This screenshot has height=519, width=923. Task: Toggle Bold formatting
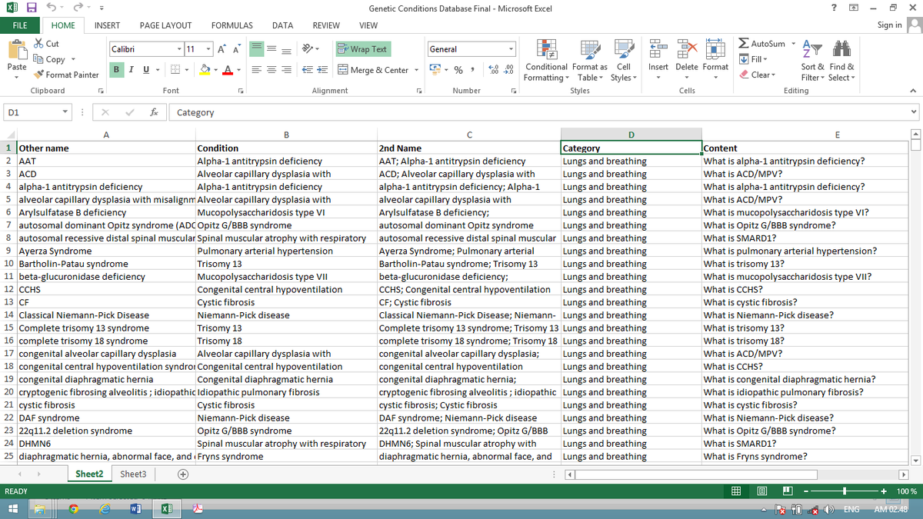coord(118,70)
